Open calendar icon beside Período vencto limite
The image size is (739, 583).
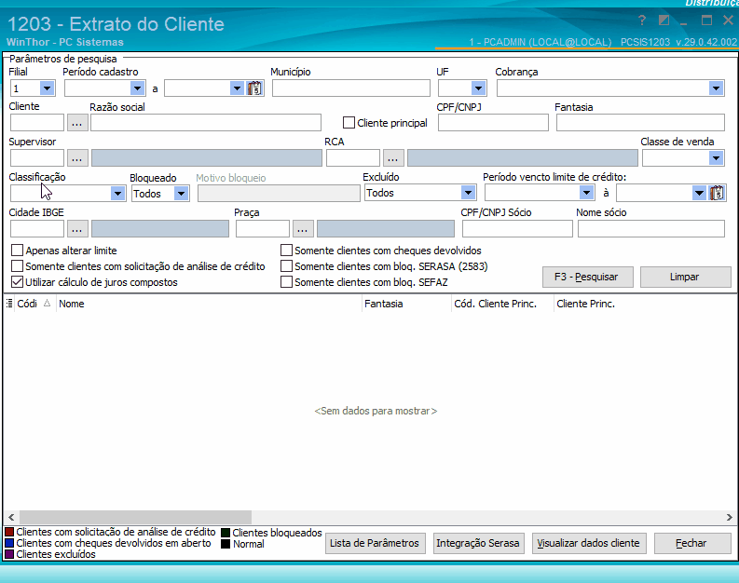tap(717, 193)
